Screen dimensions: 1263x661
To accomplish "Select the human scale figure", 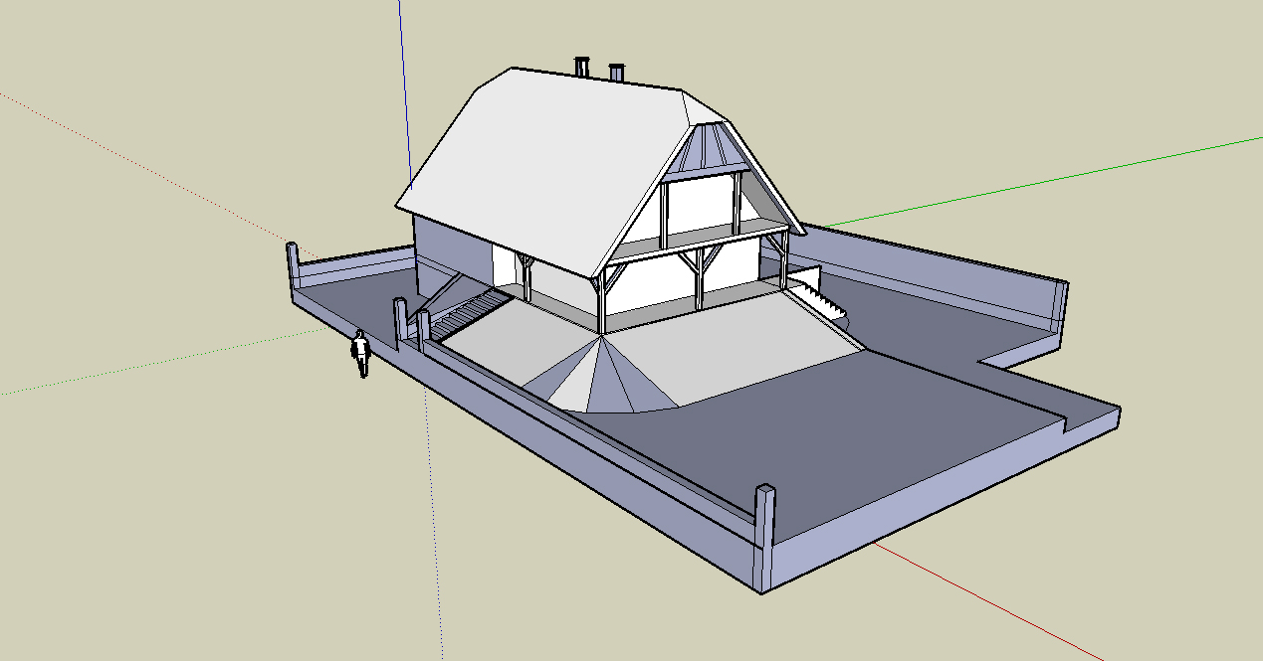I will pos(360,354).
